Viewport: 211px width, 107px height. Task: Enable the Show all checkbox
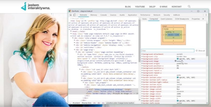tap(197, 51)
